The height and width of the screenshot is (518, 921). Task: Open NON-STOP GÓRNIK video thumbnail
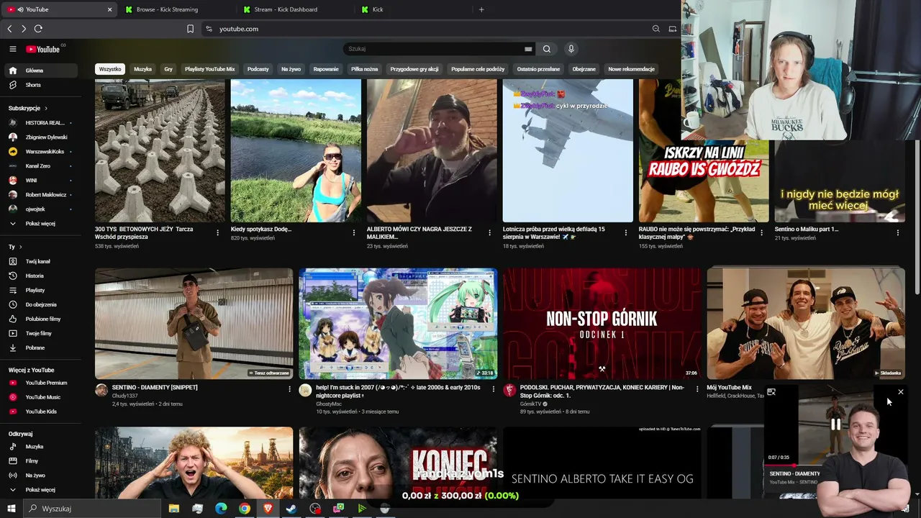coord(602,323)
